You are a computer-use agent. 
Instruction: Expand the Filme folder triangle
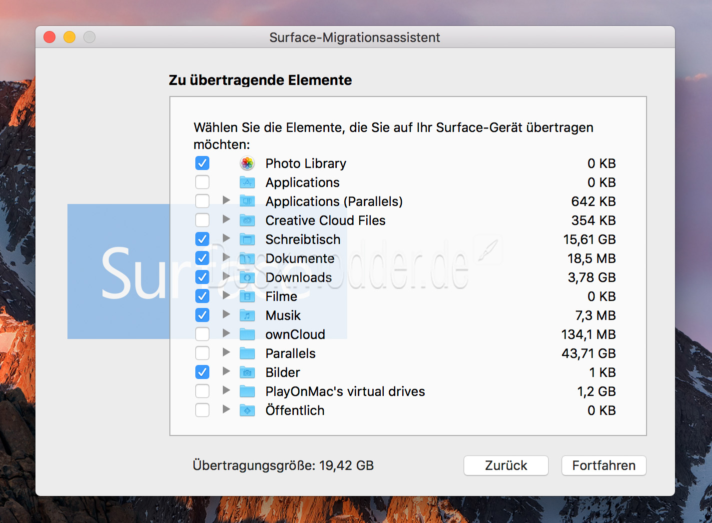[226, 295]
